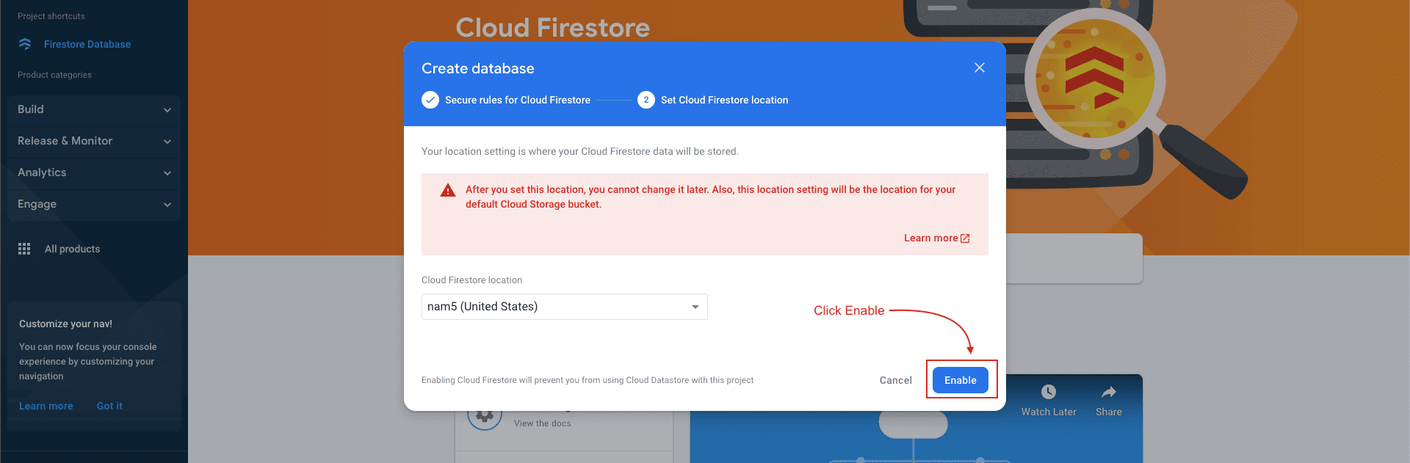This screenshot has height=463, width=1410.
Task: Select the step 2 circle indicator
Action: (646, 100)
